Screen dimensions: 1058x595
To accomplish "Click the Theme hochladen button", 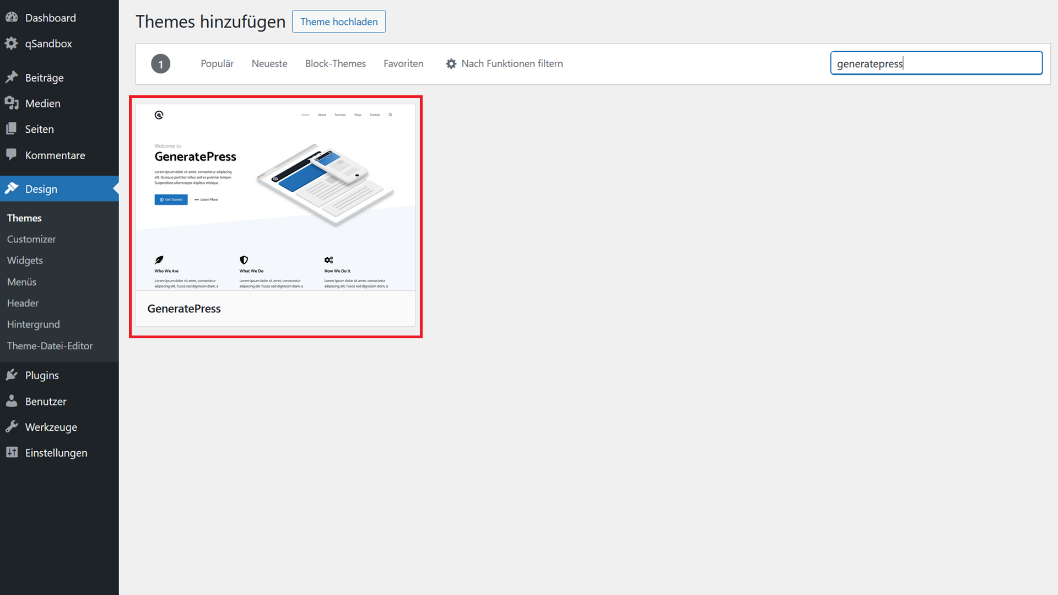I will (x=339, y=21).
